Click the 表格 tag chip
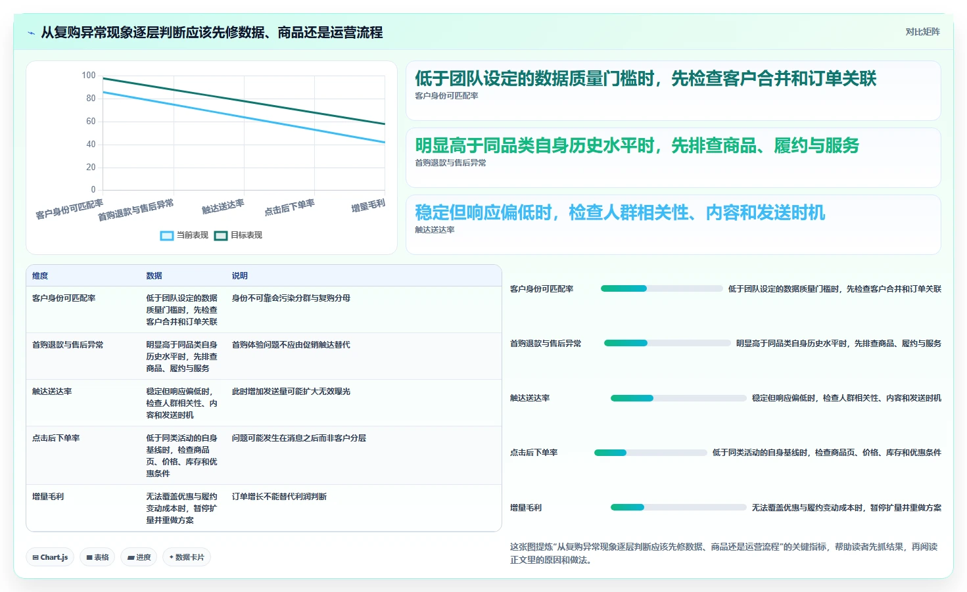This screenshot has width=967, height=592. click(97, 557)
